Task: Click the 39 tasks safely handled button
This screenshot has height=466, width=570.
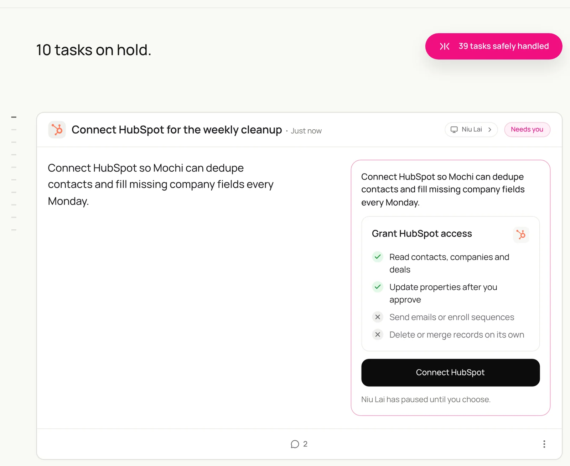Action: point(494,46)
